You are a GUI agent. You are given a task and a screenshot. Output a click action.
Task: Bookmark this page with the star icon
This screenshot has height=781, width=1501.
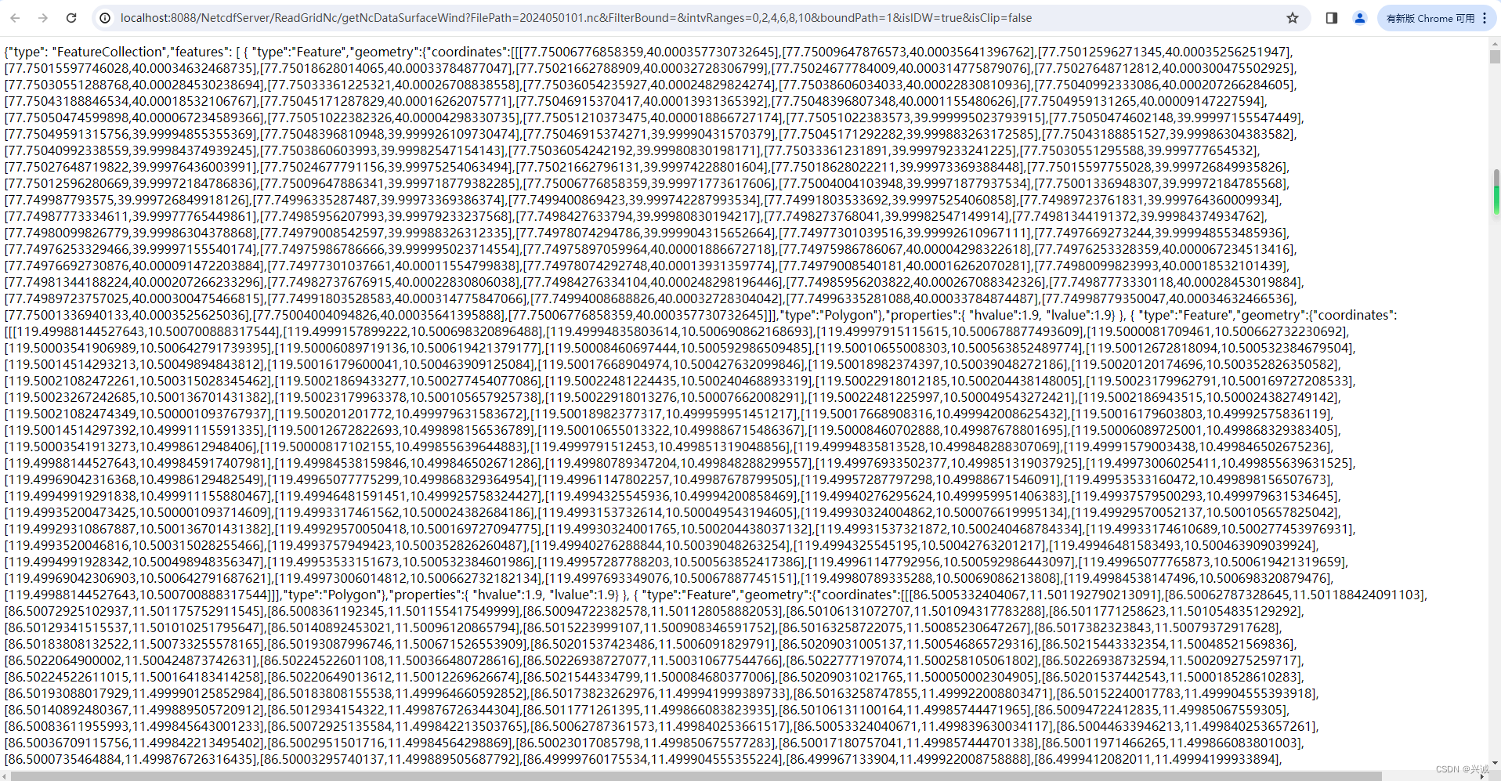point(1293,18)
